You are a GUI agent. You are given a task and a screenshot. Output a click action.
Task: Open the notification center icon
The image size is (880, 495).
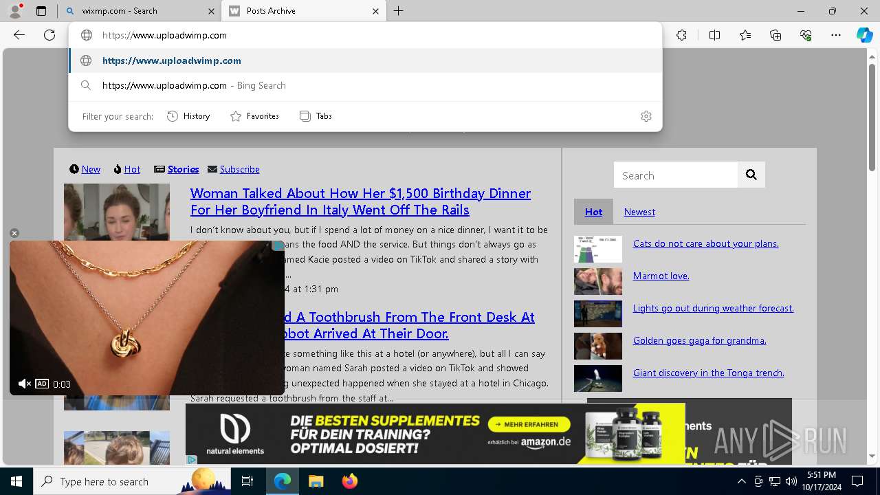pos(857,481)
